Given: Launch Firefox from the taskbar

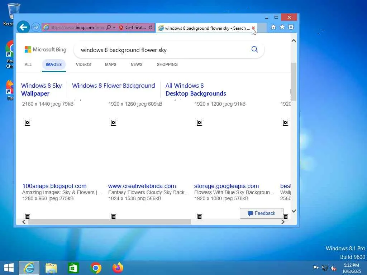Looking at the screenshot, I should pos(118,268).
